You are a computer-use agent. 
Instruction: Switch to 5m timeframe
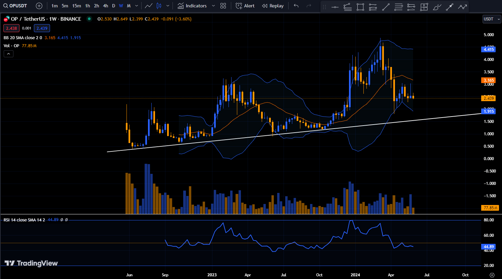[65, 6]
